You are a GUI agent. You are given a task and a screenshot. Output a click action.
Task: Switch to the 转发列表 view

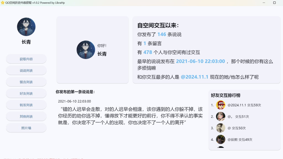[26, 105]
